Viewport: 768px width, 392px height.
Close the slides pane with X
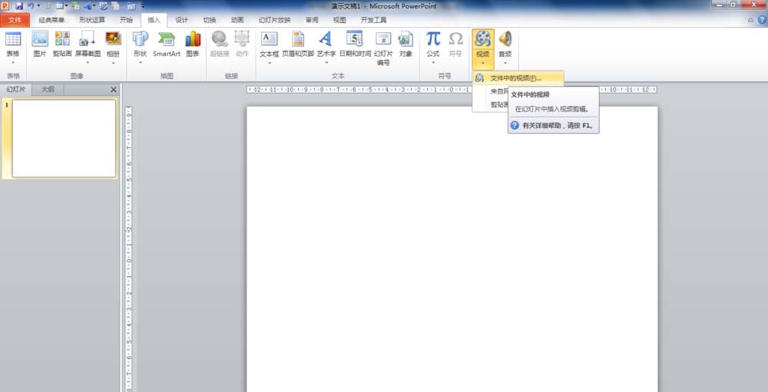tap(114, 90)
